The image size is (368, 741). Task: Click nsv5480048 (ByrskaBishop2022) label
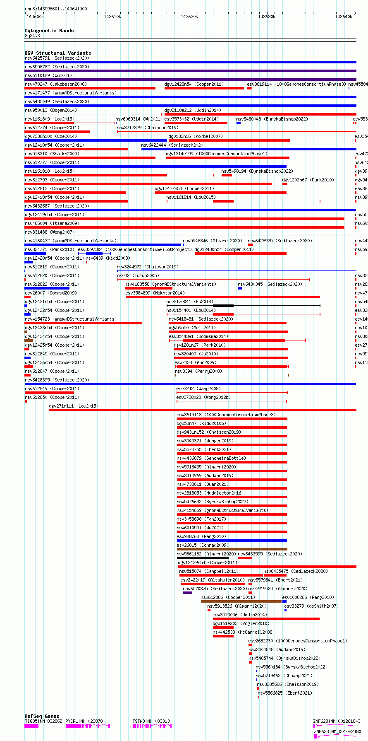(x=272, y=119)
